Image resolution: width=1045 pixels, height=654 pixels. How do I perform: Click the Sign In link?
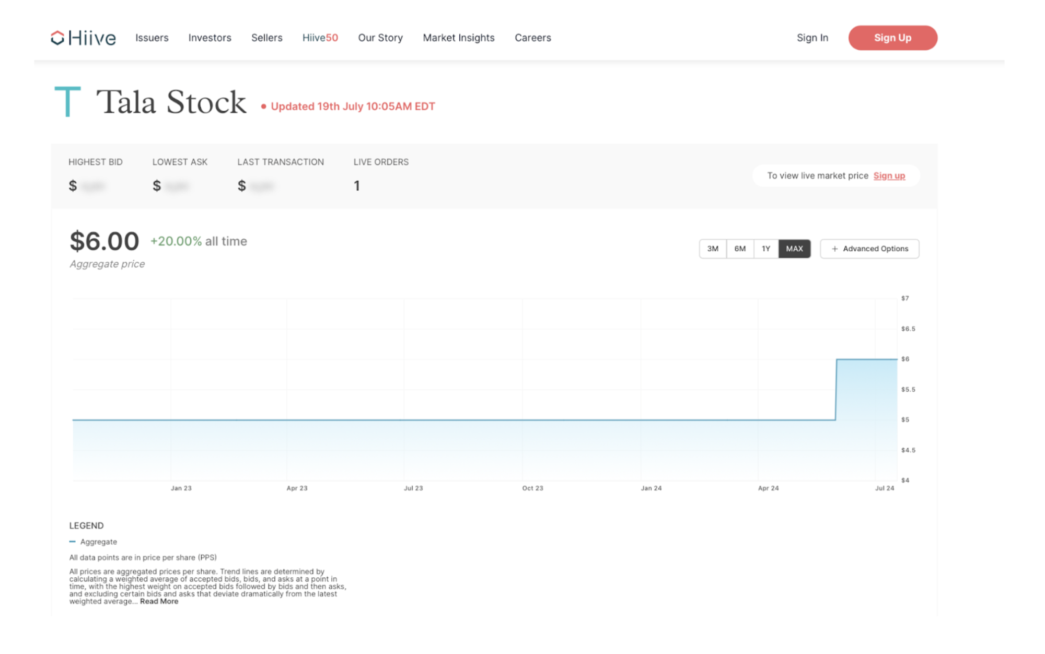click(x=812, y=38)
